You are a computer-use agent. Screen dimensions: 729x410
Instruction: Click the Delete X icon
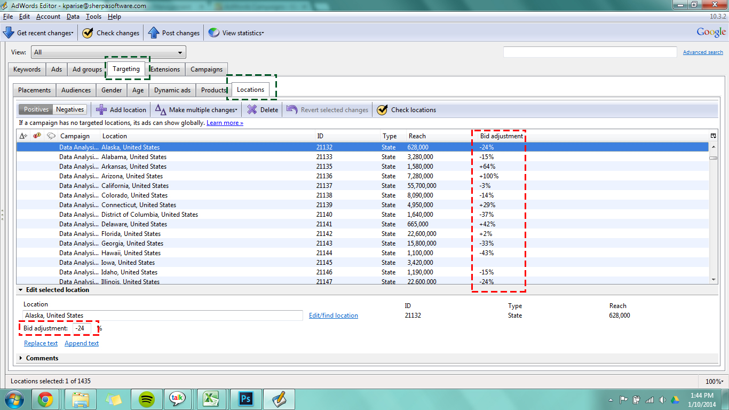click(x=252, y=109)
